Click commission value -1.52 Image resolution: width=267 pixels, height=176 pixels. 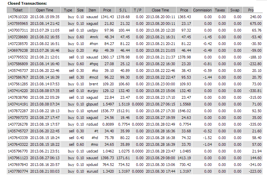[207, 138]
